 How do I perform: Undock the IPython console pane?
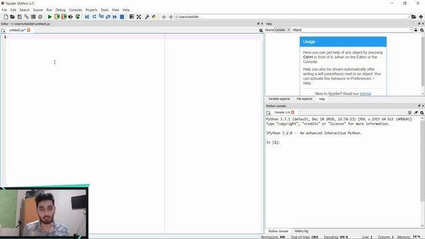[x=419, y=106]
